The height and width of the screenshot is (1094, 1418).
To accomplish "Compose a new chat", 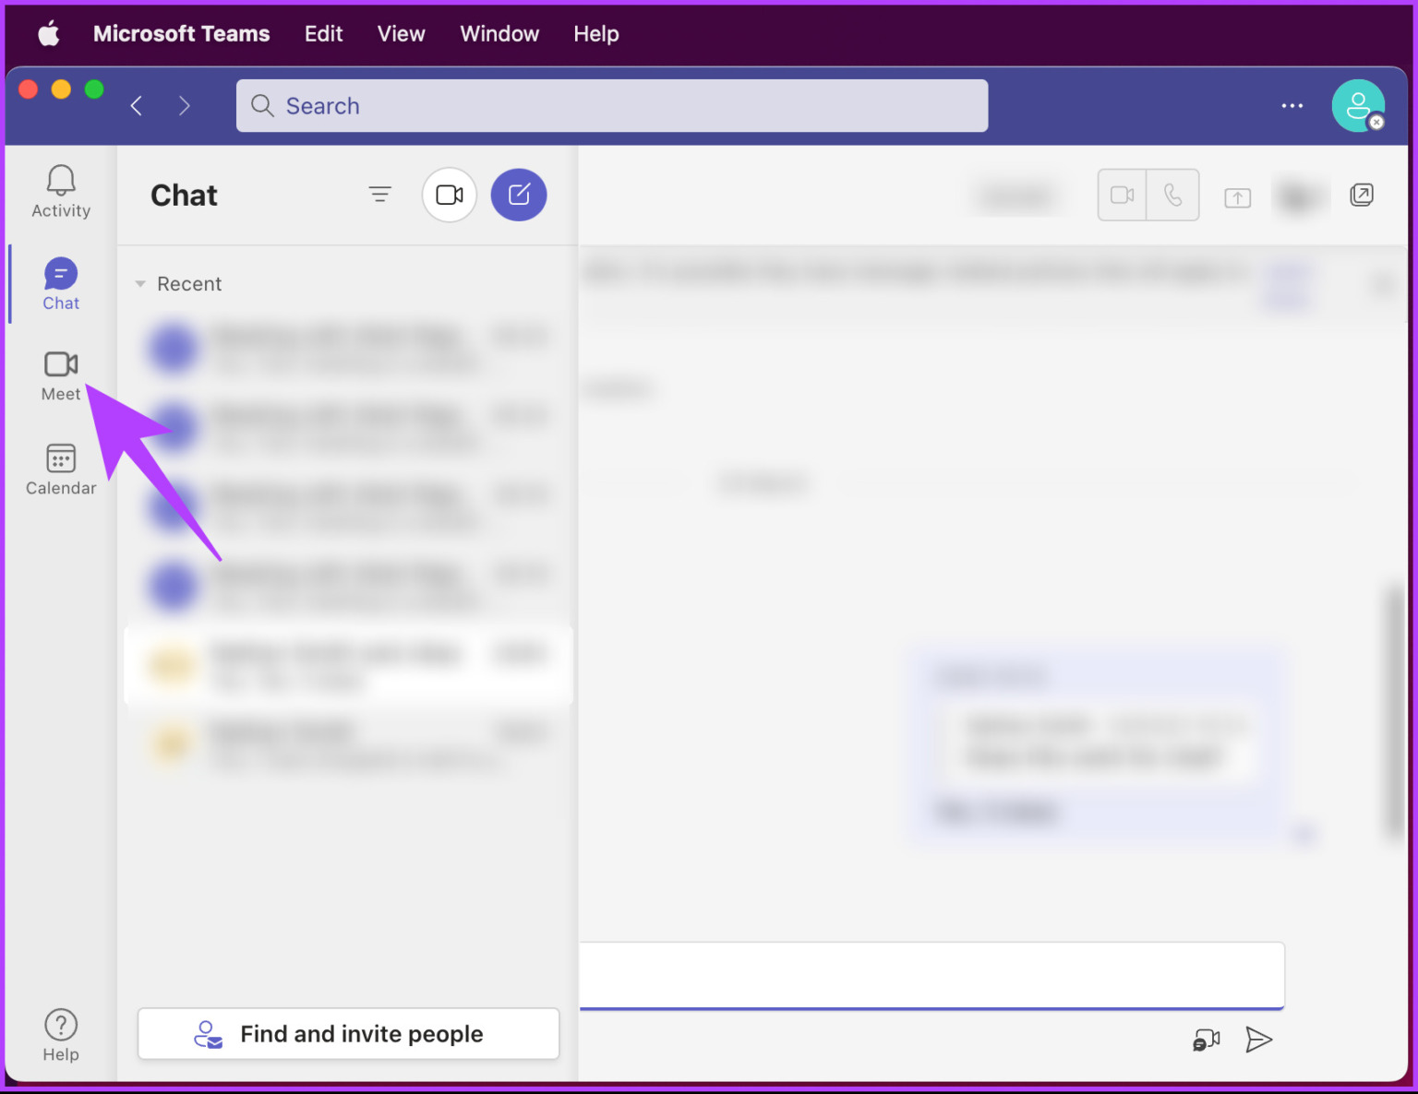I will pyautogui.click(x=519, y=195).
